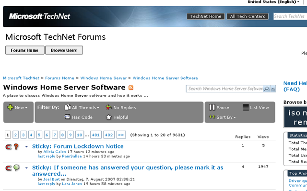This screenshot has height=191, width=307.
Task: Open the All Threads filter dropdown
Action: (82, 107)
